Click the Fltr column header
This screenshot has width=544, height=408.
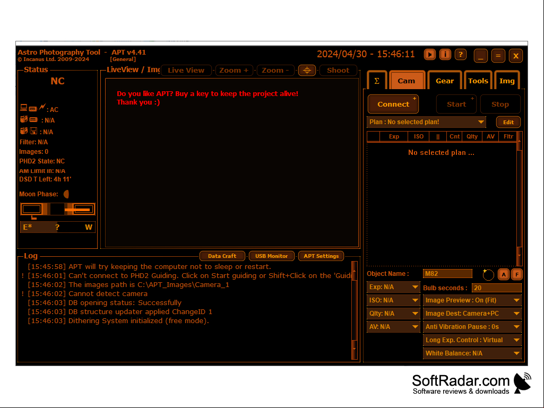508,137
